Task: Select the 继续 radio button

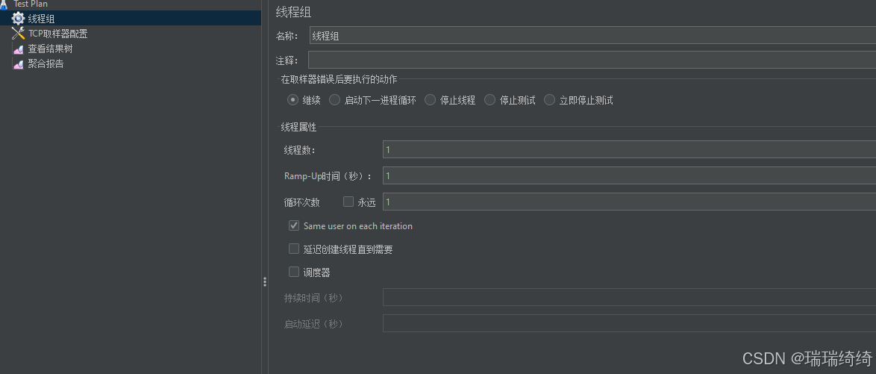Action: (292, 100)
